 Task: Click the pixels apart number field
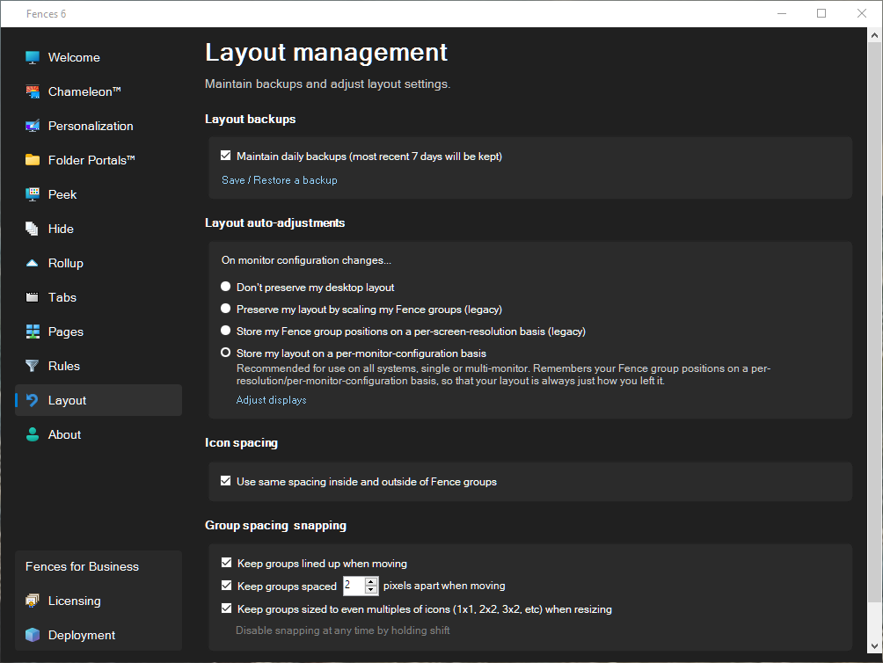[353, 586]
